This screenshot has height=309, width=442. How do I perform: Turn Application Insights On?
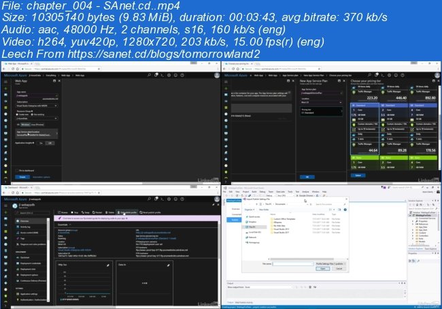pyautogui.click(x=41, y=143)
